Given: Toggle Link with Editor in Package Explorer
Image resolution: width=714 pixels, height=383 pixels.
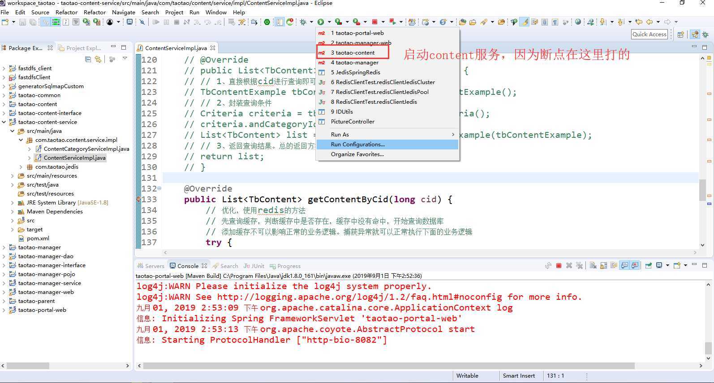Looking at the screenshot, I should pos(98,59).
